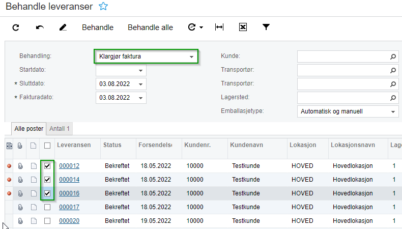Click the pencil edit icon
This screenshot has width=402, height=229.
point(63,27)
